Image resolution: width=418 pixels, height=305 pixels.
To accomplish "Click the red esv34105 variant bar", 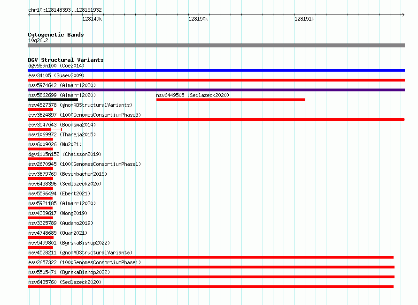I will [x=216, y=80].
